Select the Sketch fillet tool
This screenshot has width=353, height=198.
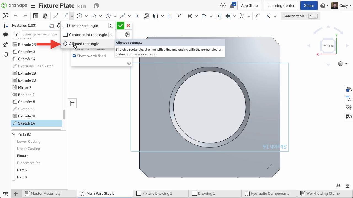pyautogui.click(x=180, y=16)
